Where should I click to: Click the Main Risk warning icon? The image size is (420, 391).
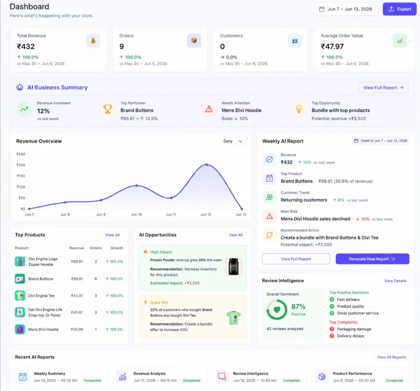click(269, 216)
